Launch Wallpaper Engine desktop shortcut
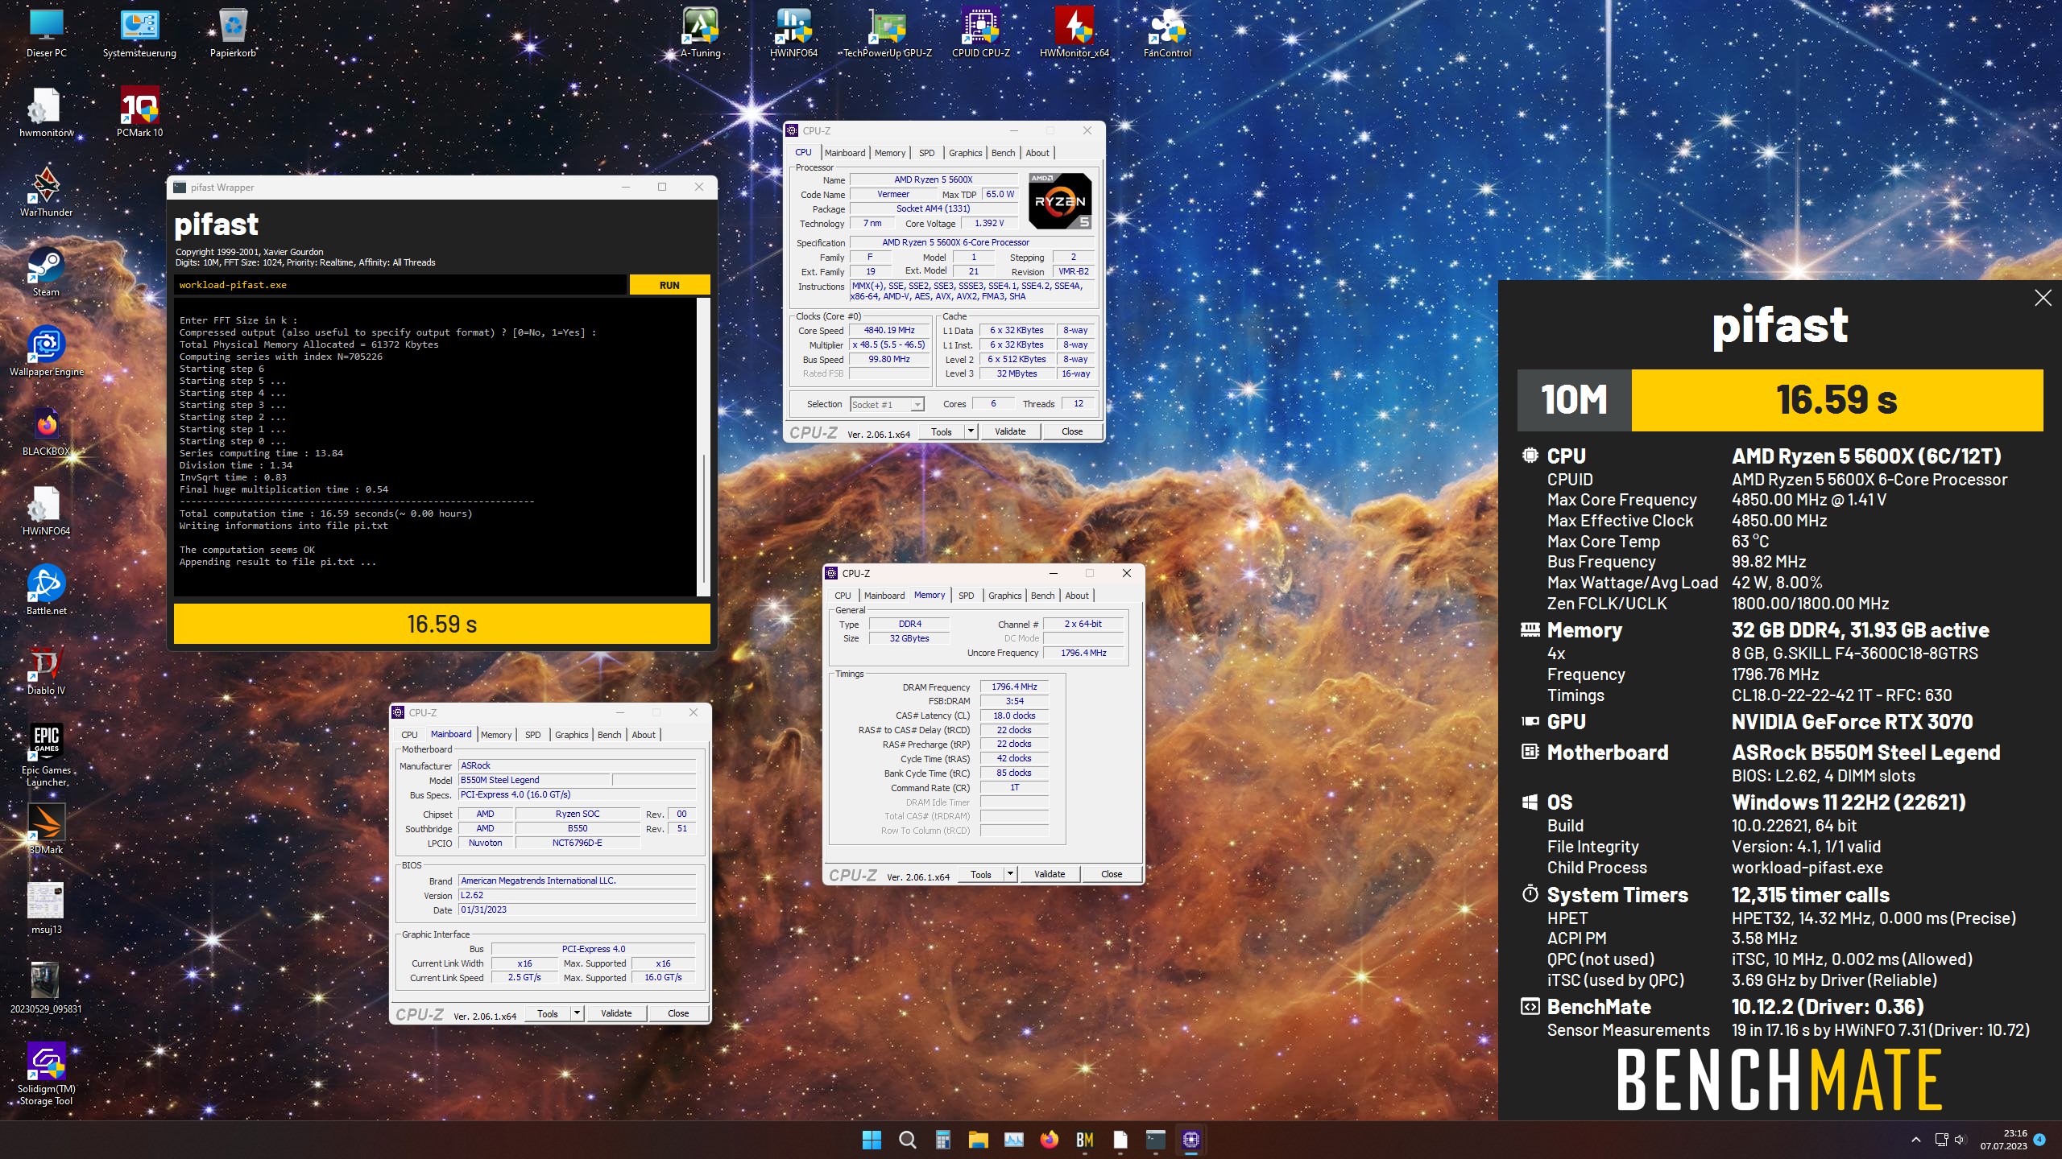The height and width of the screenshot is (1159, 2062). coord(46,352)
